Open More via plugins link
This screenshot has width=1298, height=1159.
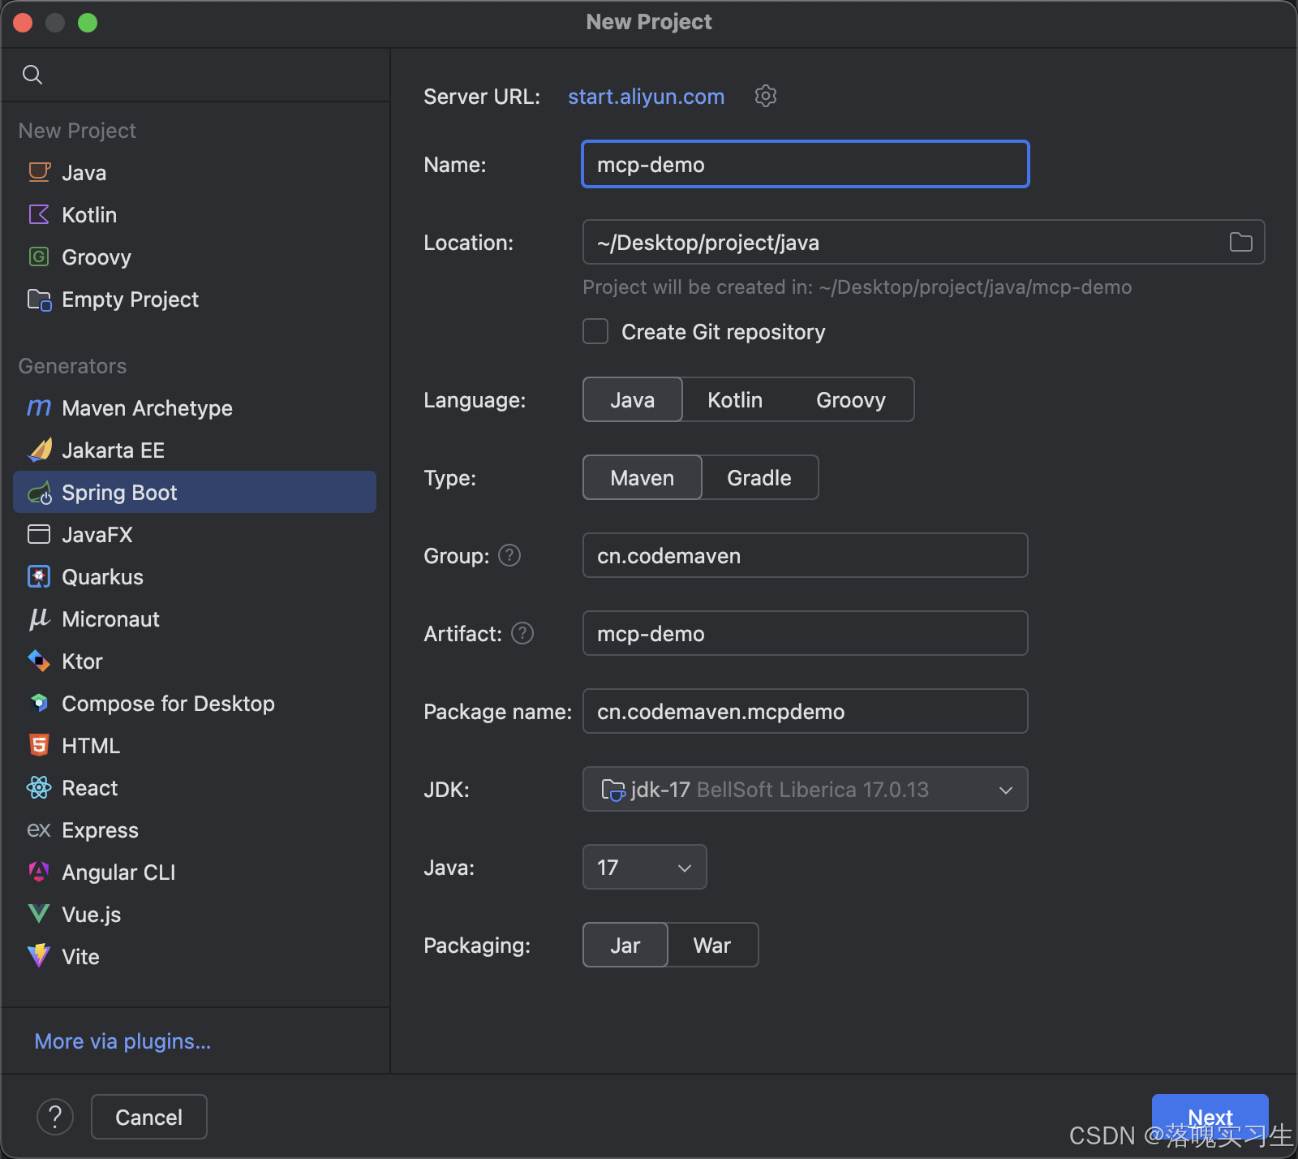click(x=122, y=1041)
